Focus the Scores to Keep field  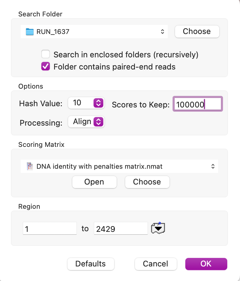coord(198,104)
